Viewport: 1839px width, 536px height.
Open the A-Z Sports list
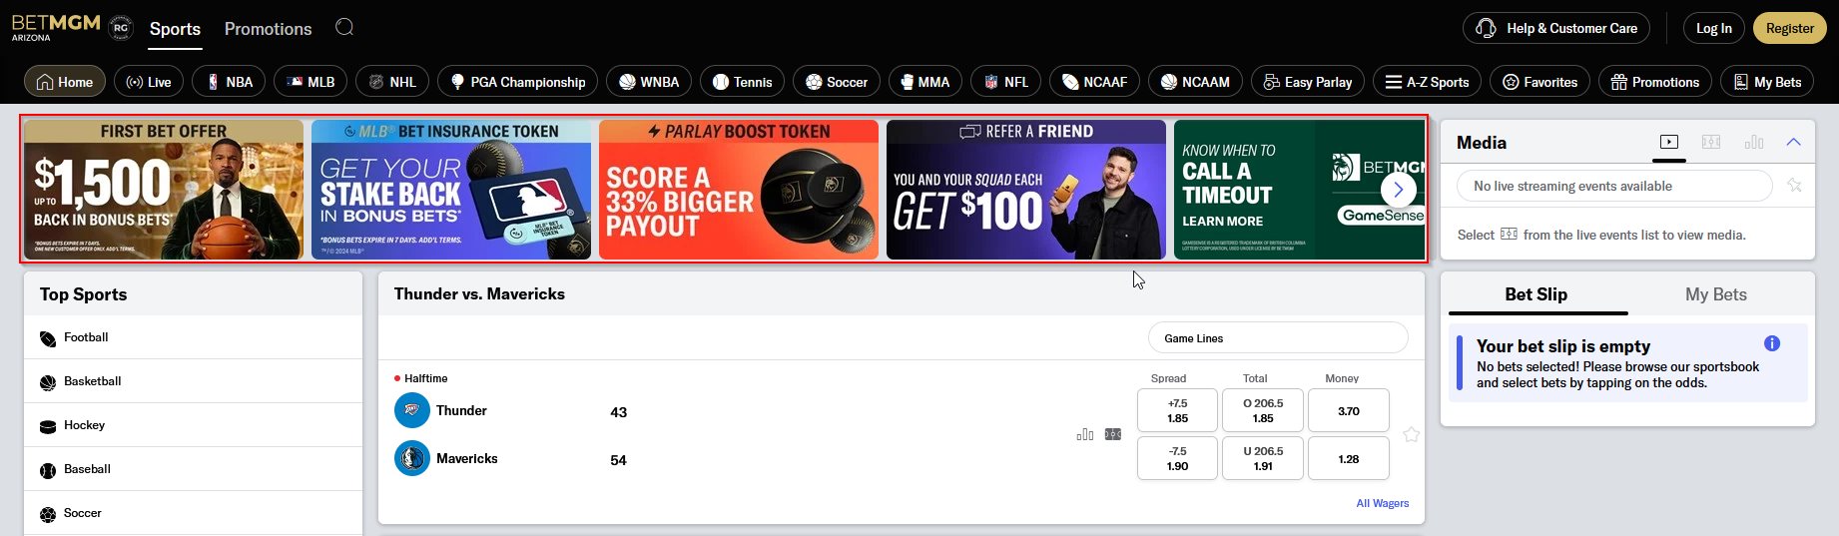(x=1427, y=82)
